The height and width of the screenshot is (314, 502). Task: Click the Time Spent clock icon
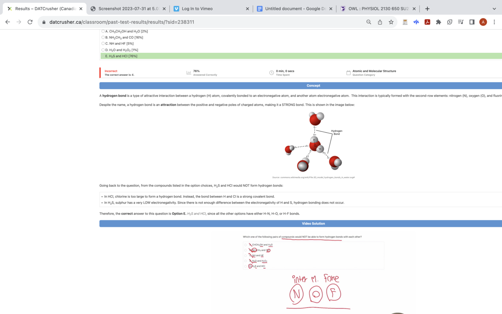coord(271,73)
